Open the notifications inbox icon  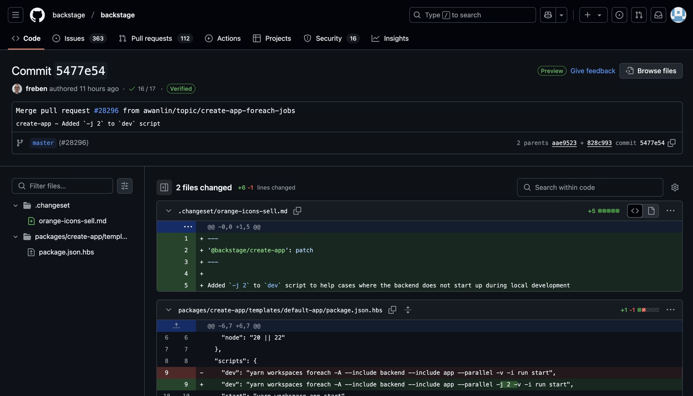pyautogui.click(x=658, y=15)
